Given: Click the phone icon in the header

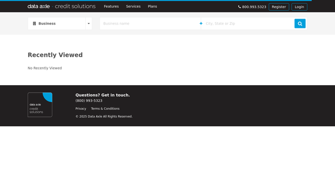Looking at the screenshot, I should coord(239,7).
